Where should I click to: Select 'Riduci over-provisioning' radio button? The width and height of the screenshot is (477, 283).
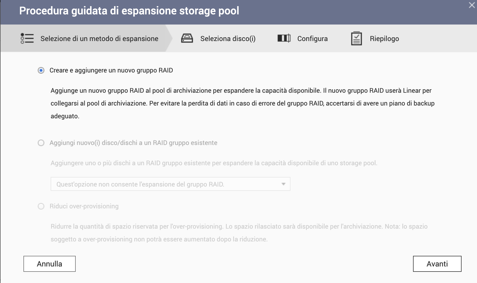coord(41,206)
